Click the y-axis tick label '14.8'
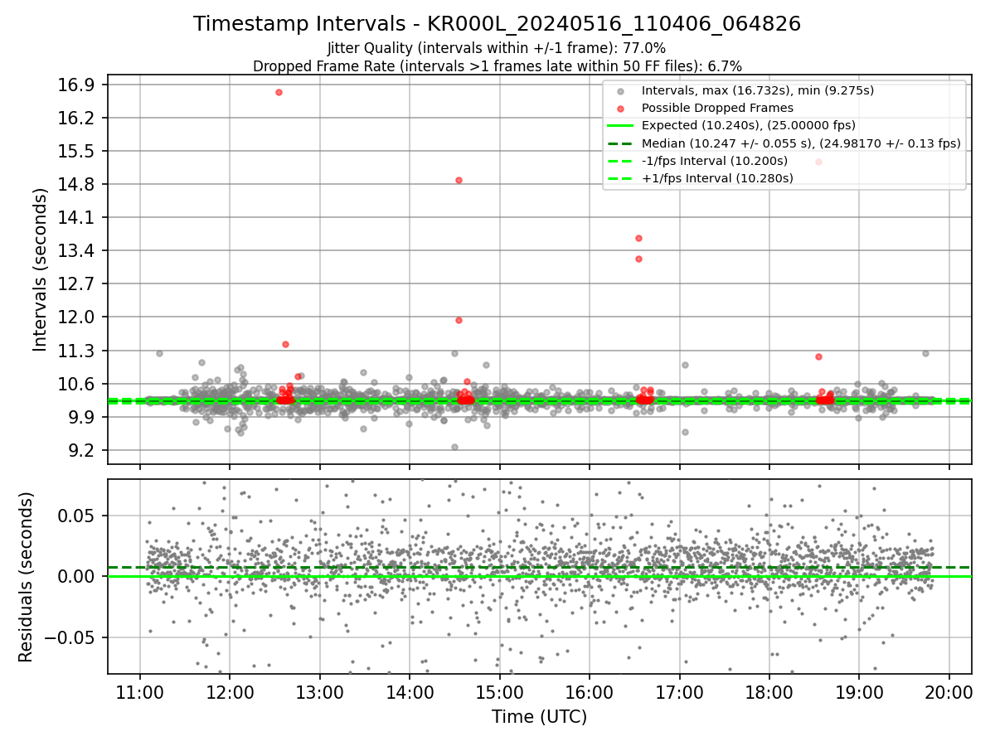The width and height of the screenshot is (995, 746). 78,184
